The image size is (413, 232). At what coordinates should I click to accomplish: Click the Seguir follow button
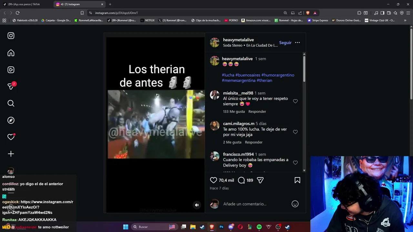(285, 43)
